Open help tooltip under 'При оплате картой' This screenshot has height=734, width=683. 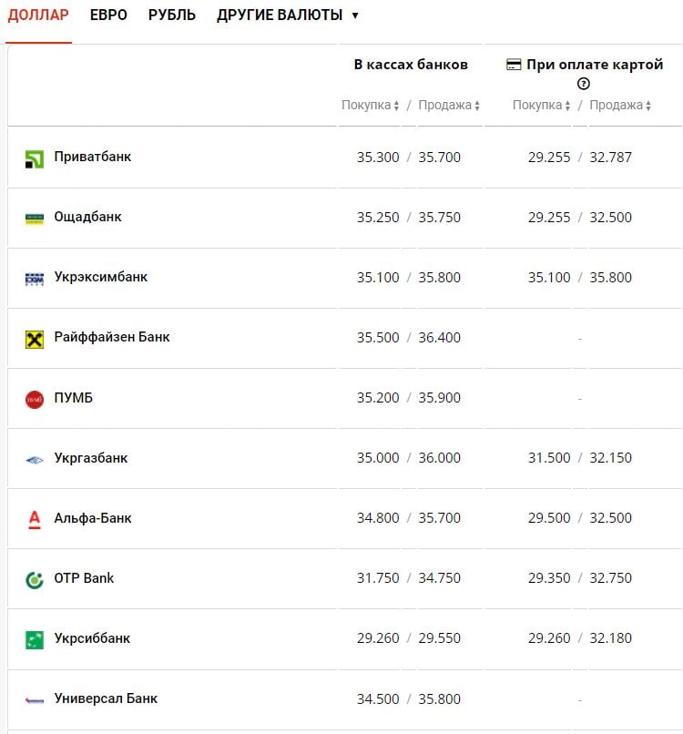[585, 85]
